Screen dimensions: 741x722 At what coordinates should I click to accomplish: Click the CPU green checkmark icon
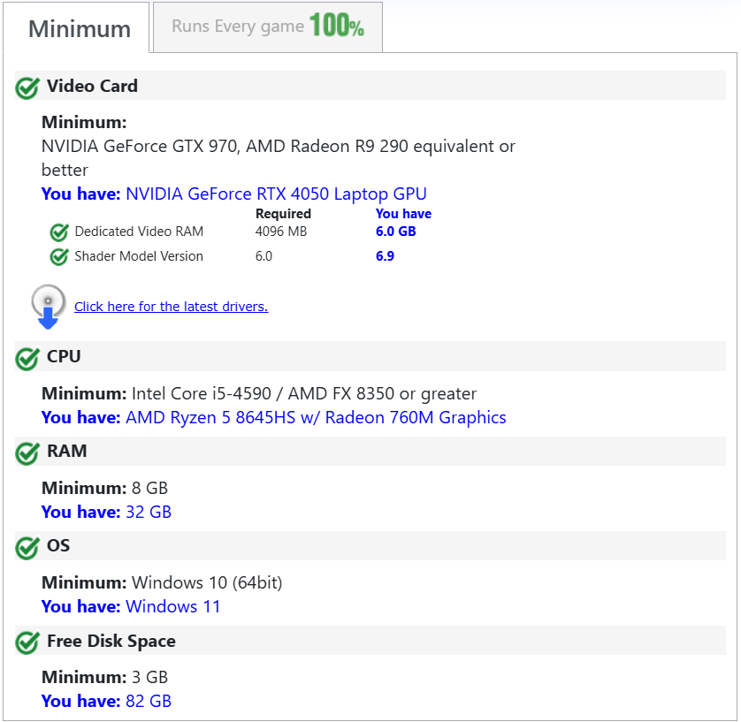[27, 358]
